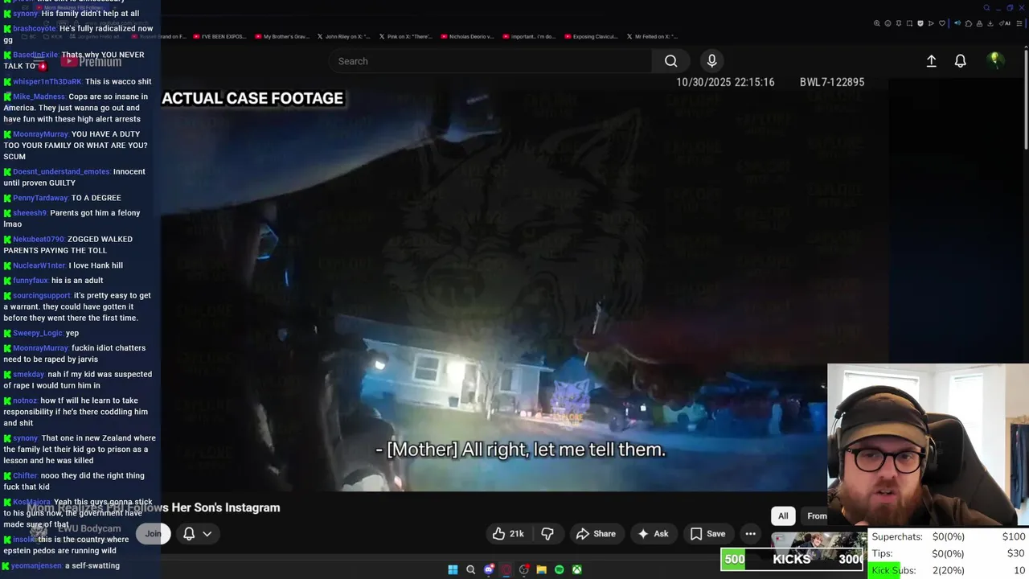Viewport: 1029px width, 579px height.
Task: Click the Ask button under video
Action: coord(653,534)
